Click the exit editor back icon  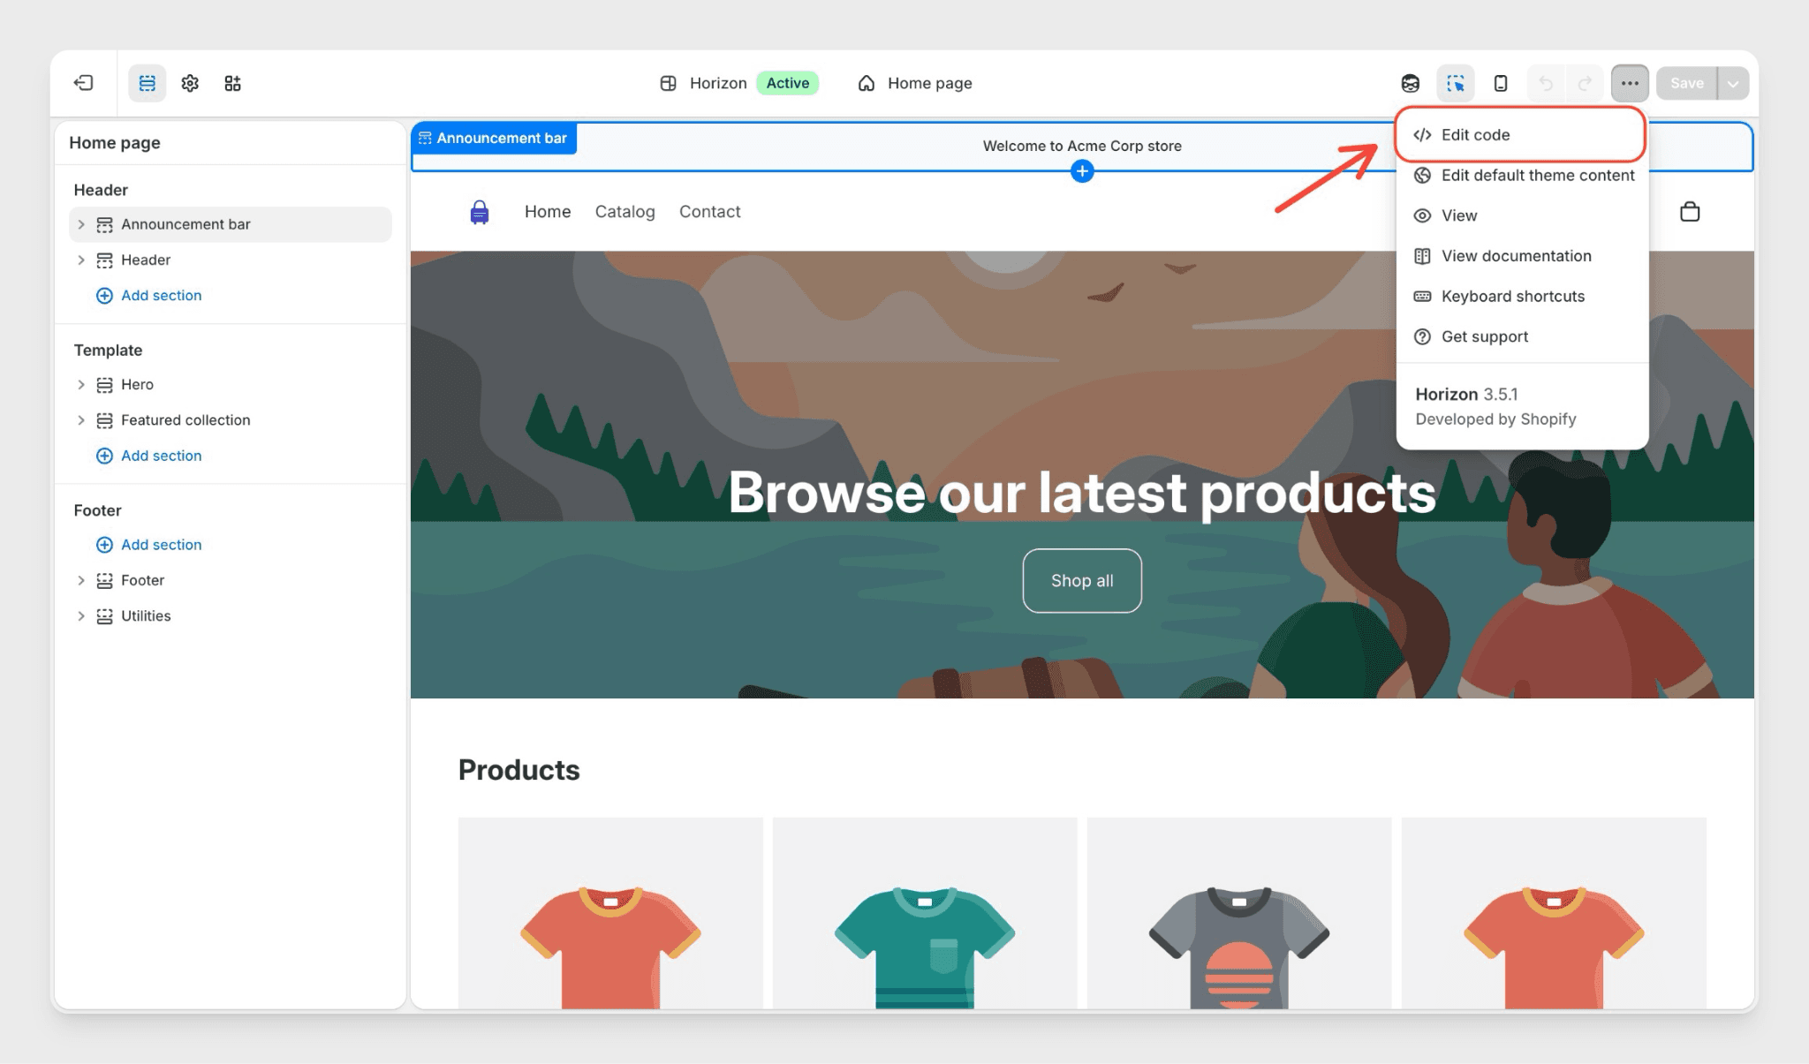(84, 83)
